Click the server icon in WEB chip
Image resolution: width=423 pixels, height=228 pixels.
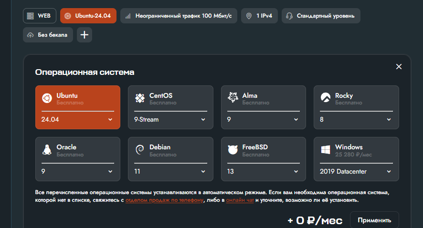click(x=31, y=16)
